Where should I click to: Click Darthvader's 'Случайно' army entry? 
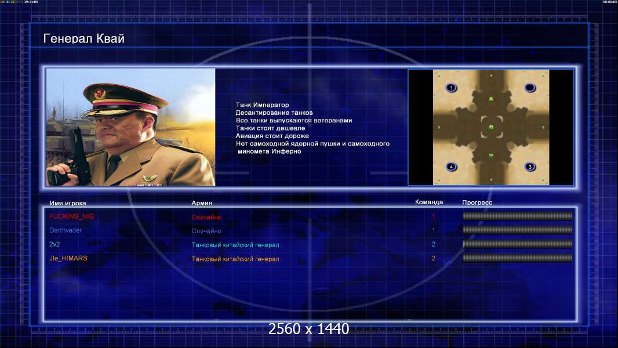206,231
